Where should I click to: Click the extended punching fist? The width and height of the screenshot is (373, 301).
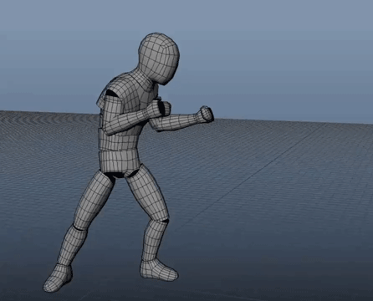tap(206, 115)
